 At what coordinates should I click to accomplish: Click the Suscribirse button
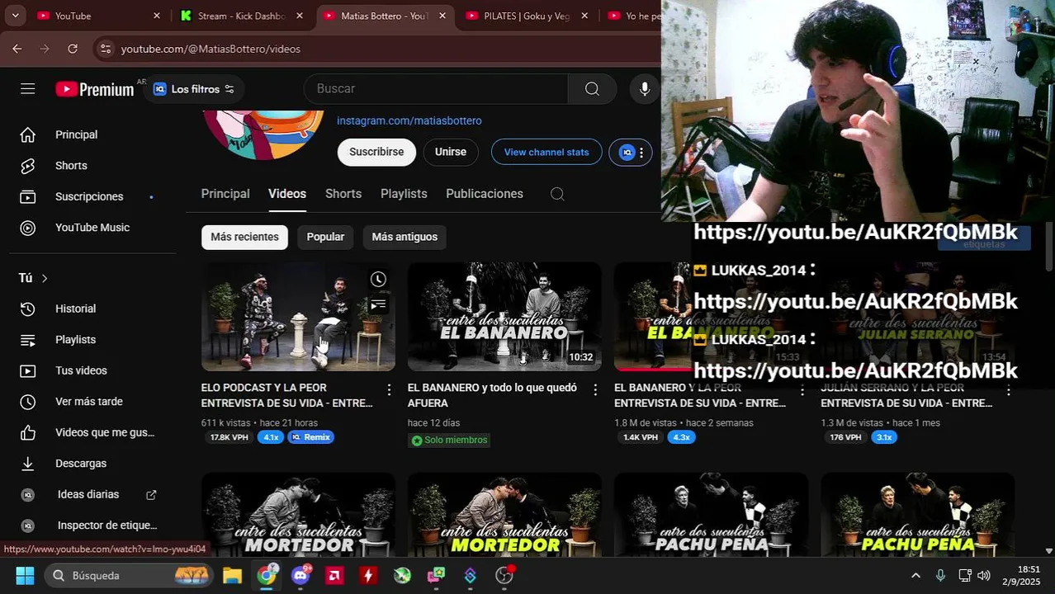click(x=376, y=152)
